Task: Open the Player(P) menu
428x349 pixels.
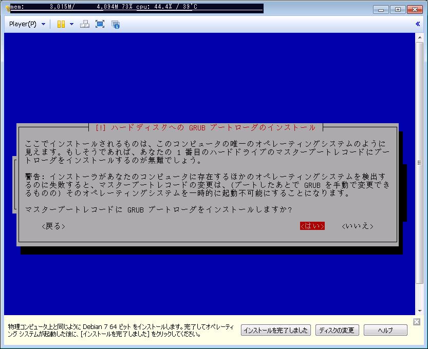Action: (x=23, y=24)
